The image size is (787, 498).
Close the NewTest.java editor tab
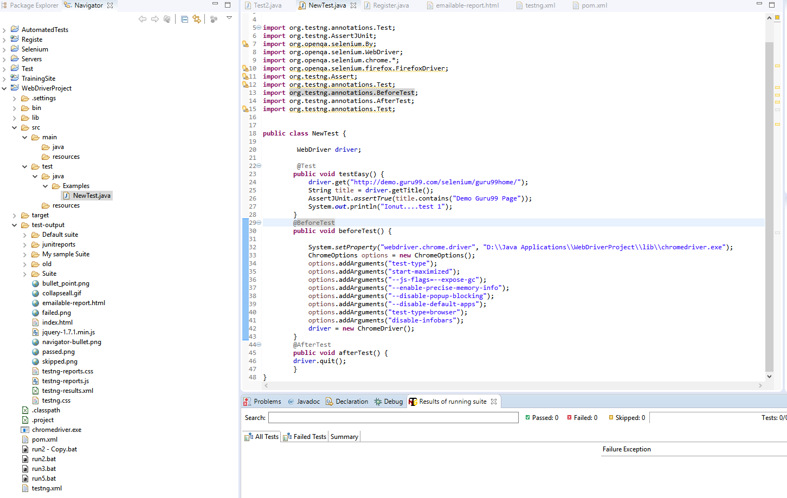point(353,5)
